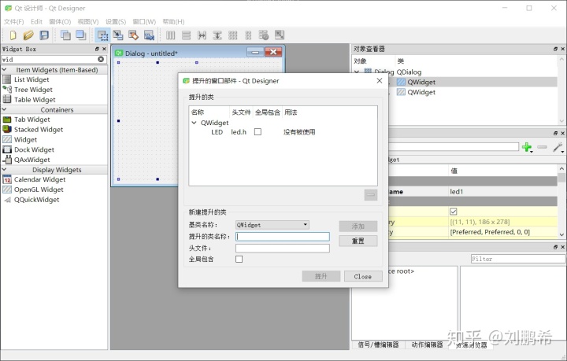Collapse the Item Widgets (Item-Based) category
The width and height of the screenshot is (567, 361).
(5, 70)
